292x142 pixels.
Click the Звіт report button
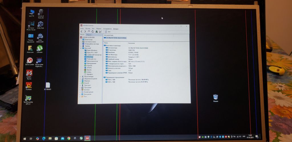(108, 32)
